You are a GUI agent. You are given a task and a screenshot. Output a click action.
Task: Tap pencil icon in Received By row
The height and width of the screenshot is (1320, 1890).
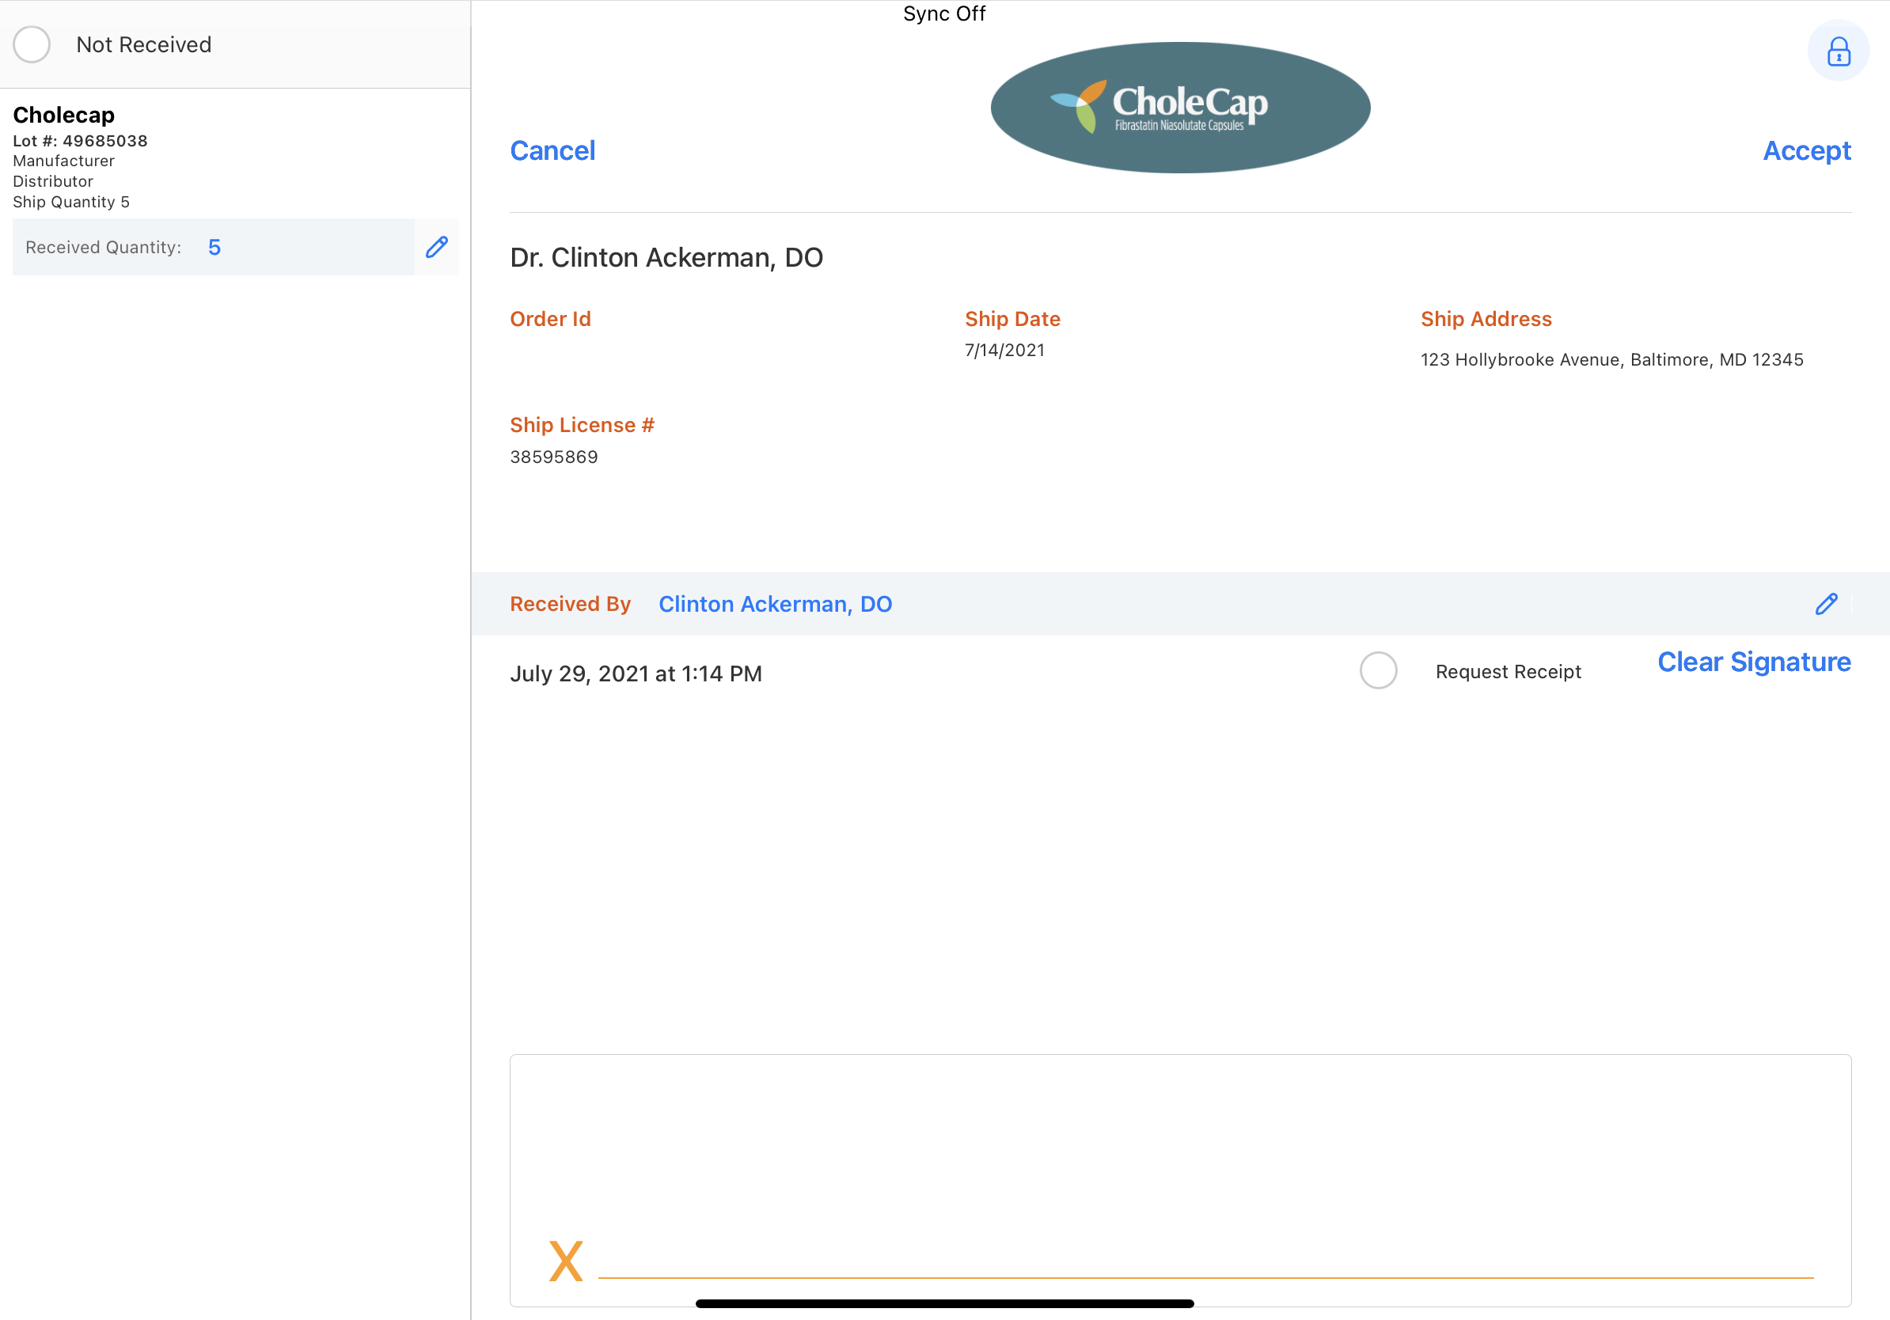coord(1826,603)
